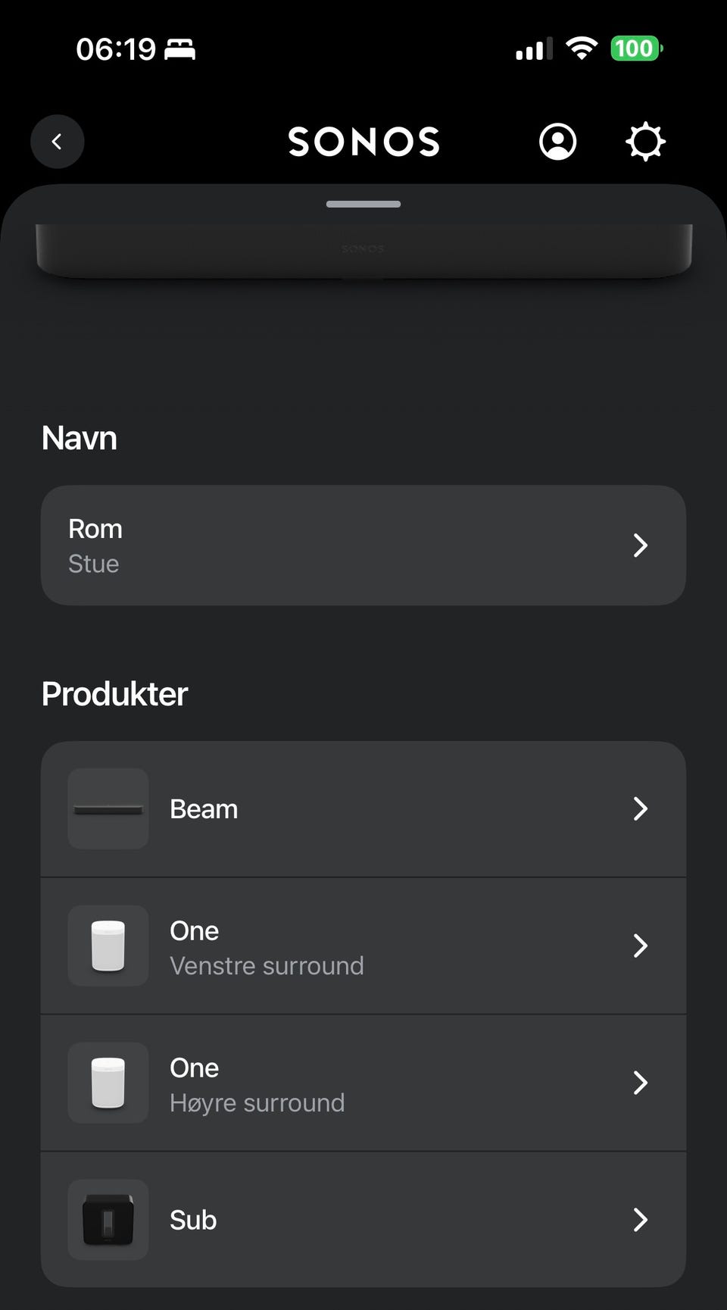Open settings via the gear icon
727x1310 pixels.
click(x=645, y=142)
